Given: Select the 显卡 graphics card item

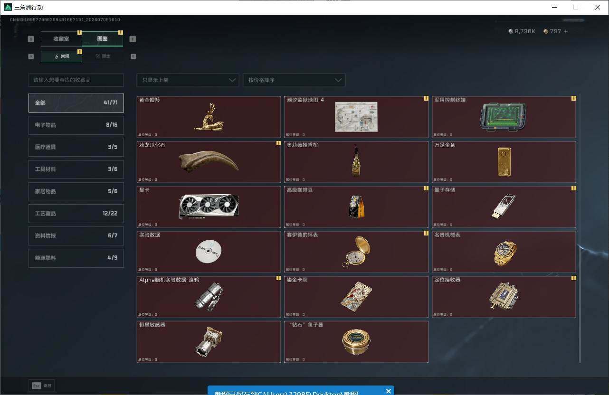Looking at the screenshot, I should coord(209,207).
